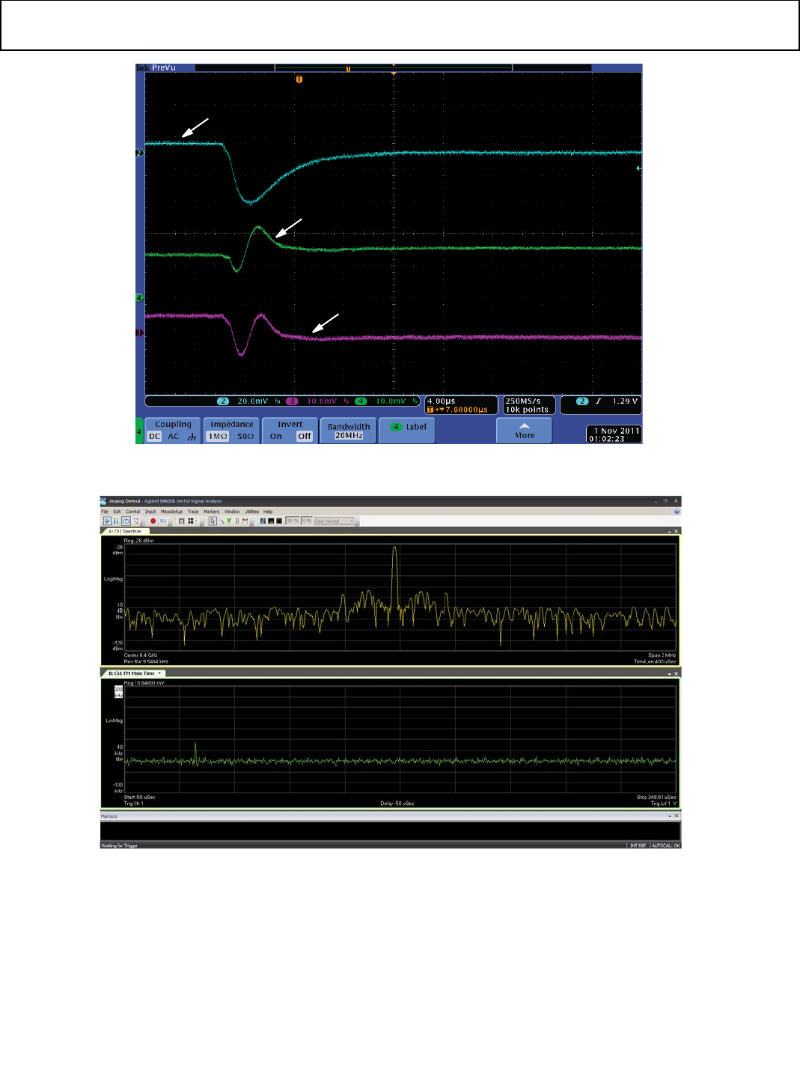Click the 50% input field in toolbar
This screenshot has height=1080, width=800.
(x=293, y=521)
